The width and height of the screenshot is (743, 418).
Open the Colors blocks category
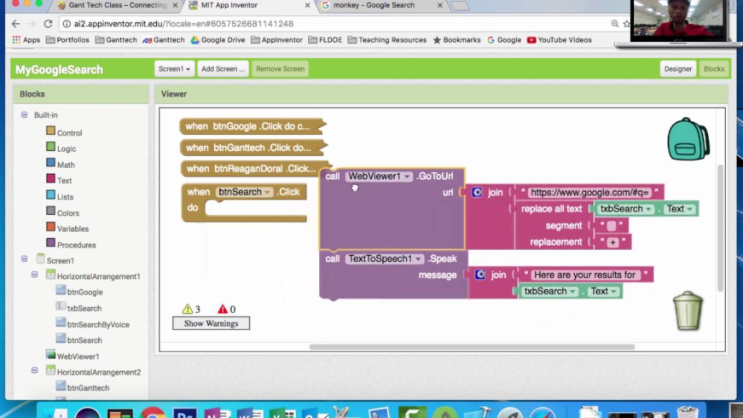(x=68, y=213)
